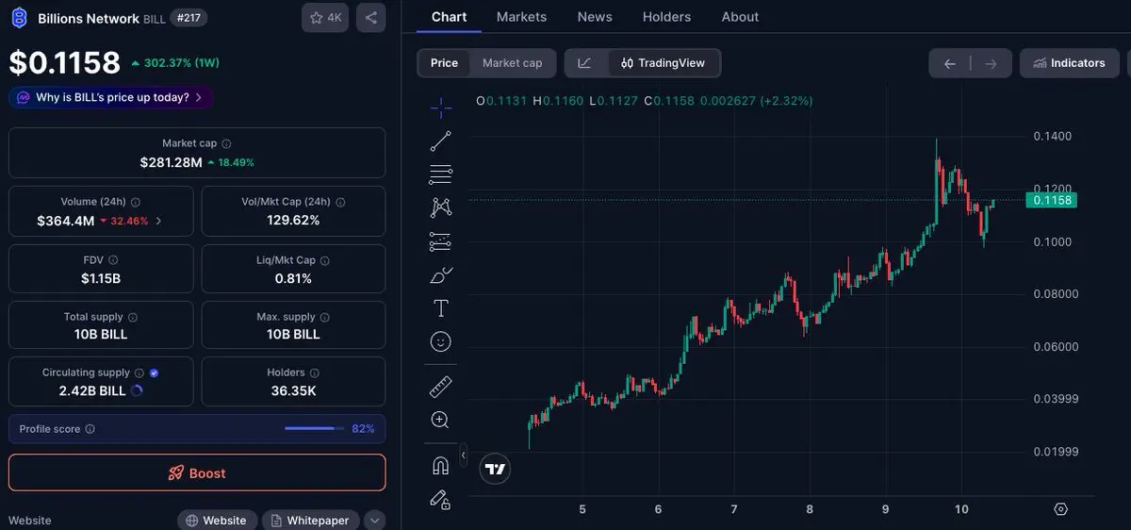Select the ruler measure tool

[x=441, y=387]
